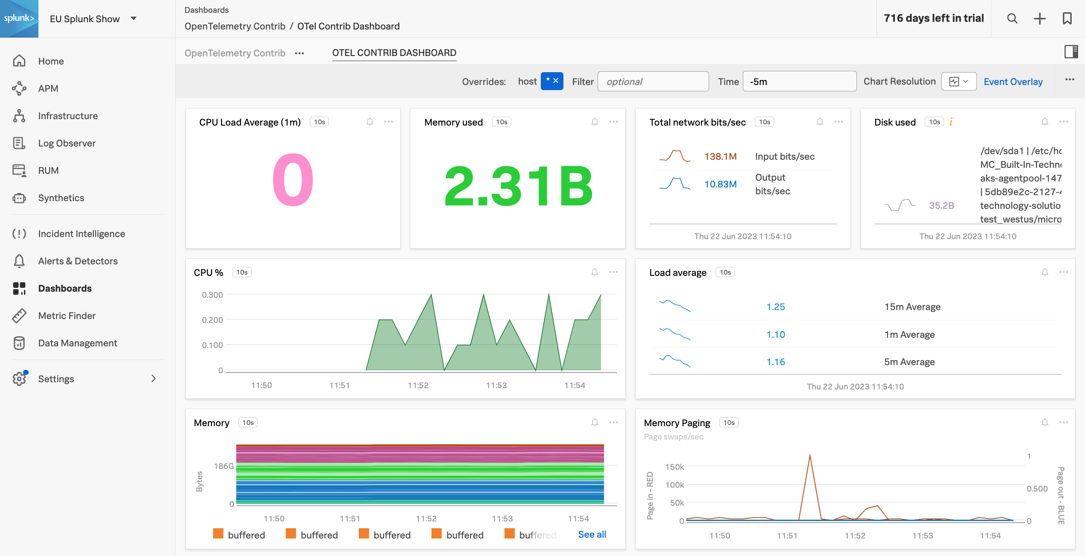Open Log Observer from the sidebar
Screen dimensions: 1085x556
67,143
